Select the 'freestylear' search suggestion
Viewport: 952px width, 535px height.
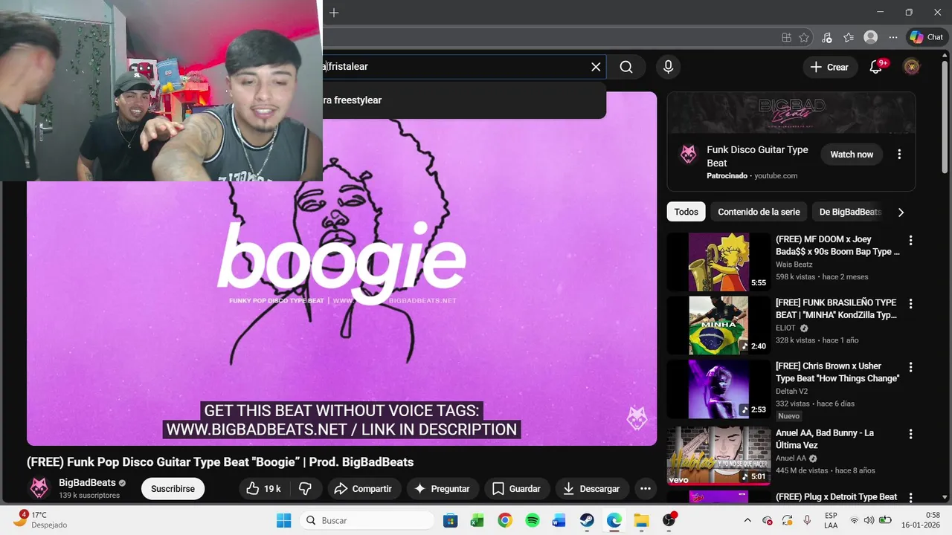coord(465,100)
